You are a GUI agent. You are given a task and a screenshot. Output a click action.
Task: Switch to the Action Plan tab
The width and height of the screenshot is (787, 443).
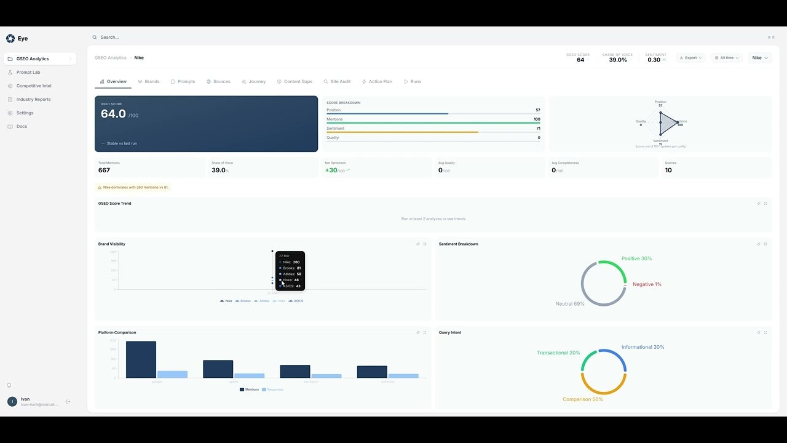377,82
